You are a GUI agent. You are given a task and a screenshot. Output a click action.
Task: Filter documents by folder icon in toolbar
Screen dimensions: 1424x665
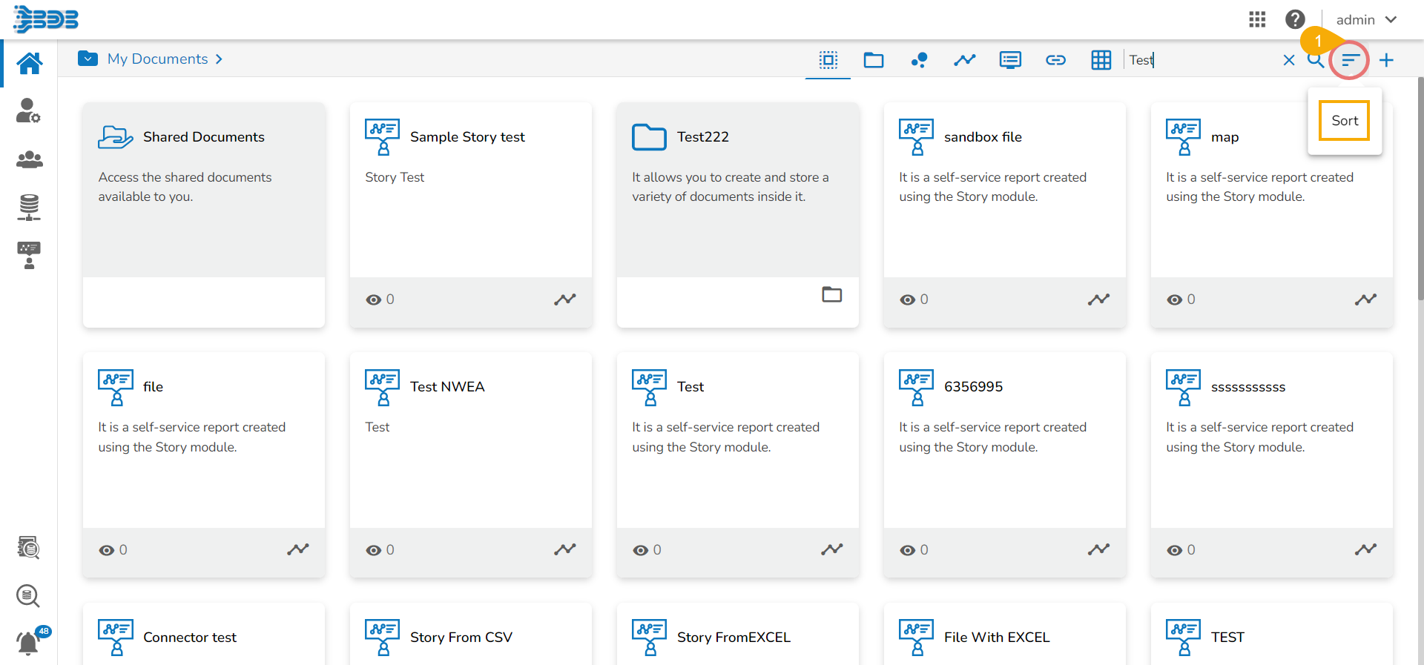point(873,60)
